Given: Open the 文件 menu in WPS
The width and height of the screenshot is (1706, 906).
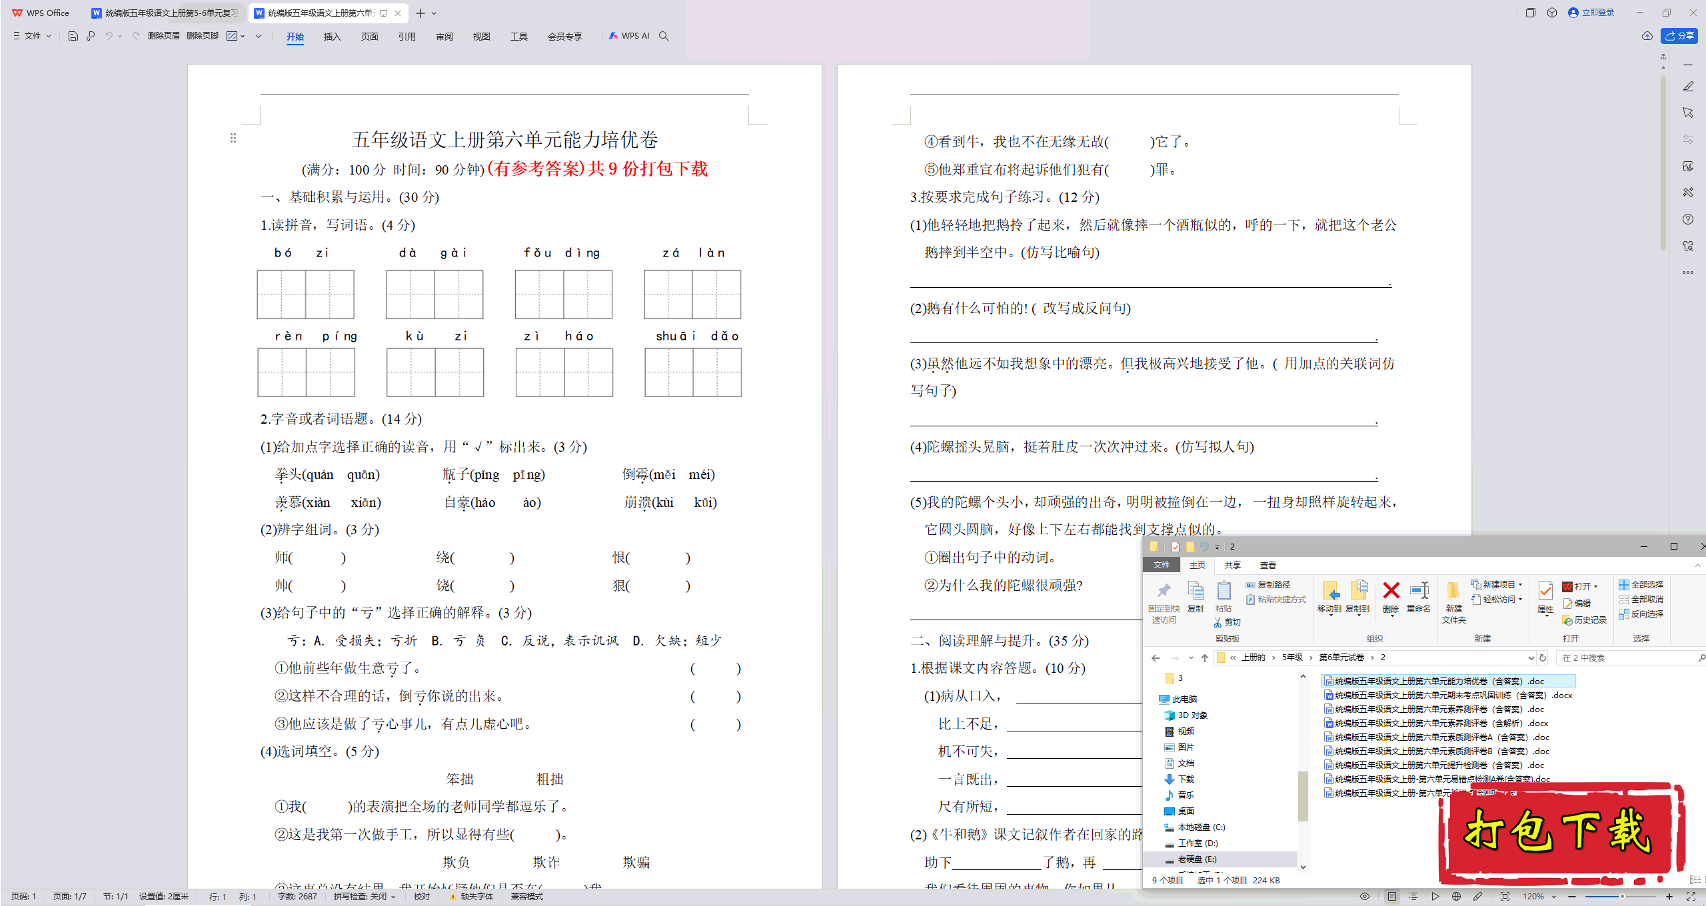Looking at the screenshot, I should (32, 36).
